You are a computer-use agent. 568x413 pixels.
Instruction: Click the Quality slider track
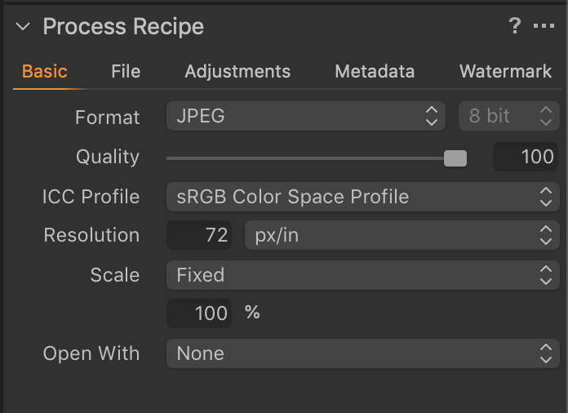click(x=310, y=158)
